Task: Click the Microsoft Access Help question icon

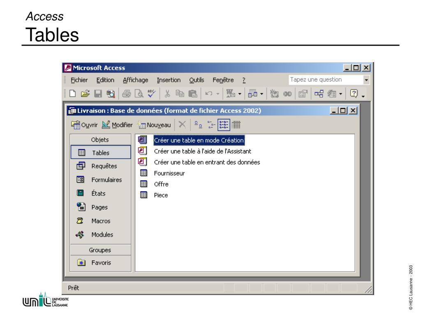Action: coord(354,93)
